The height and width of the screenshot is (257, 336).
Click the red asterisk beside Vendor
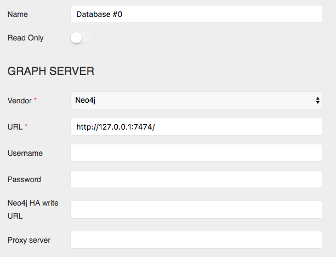36,99
